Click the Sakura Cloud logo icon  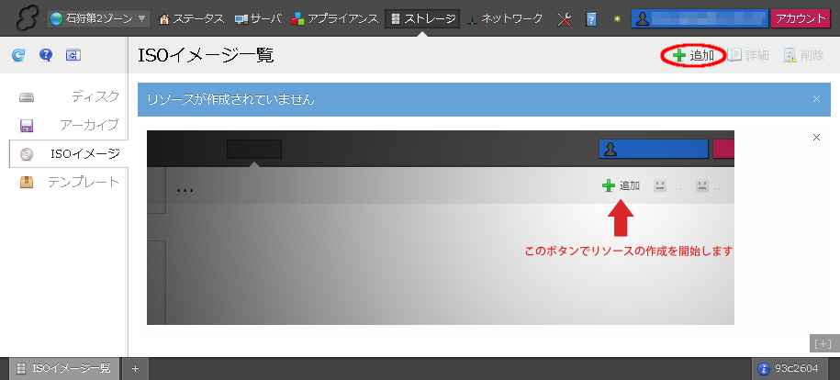point(22,18)
